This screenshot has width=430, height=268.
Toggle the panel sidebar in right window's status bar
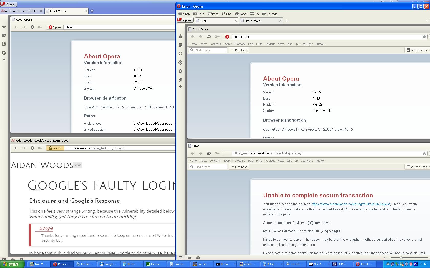(x=180, y=258)
